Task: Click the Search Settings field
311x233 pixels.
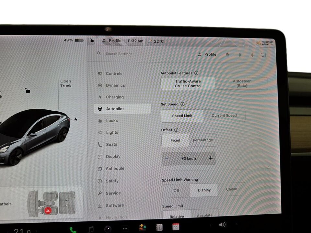Action: pos(119,54)
